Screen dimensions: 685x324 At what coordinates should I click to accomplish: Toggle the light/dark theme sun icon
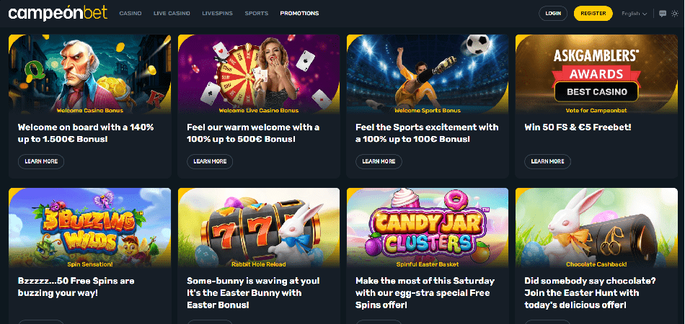[675, 14]
